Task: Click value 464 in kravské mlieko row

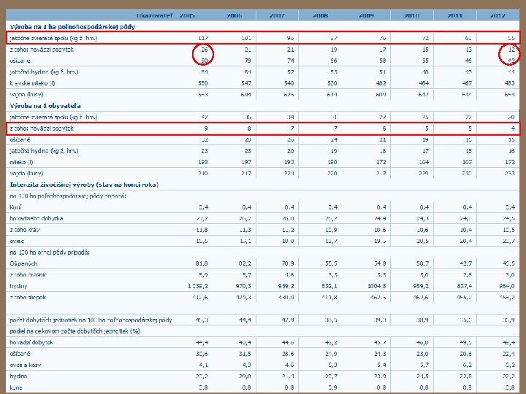Action: (424, 83)
